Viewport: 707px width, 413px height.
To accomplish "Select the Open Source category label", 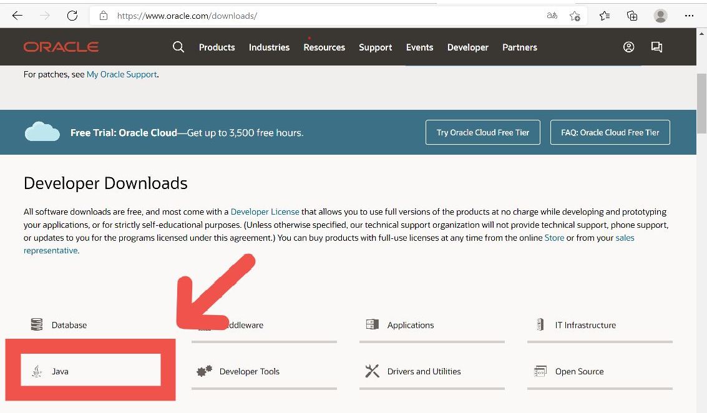I will coord(580,372).
